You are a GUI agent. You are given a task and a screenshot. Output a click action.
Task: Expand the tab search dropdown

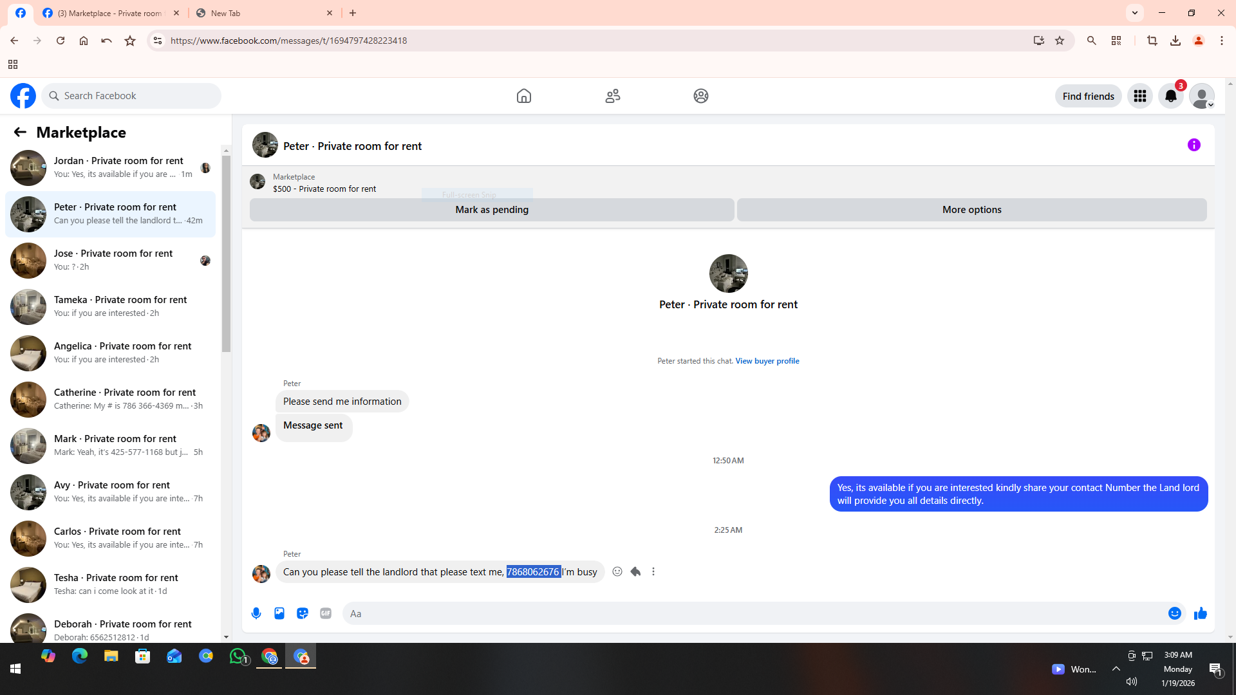(x=1135, y=13)
